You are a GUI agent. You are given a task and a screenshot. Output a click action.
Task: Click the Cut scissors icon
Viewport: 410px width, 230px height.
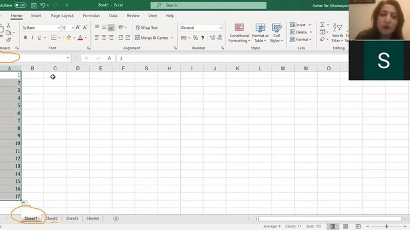[8, 26]
